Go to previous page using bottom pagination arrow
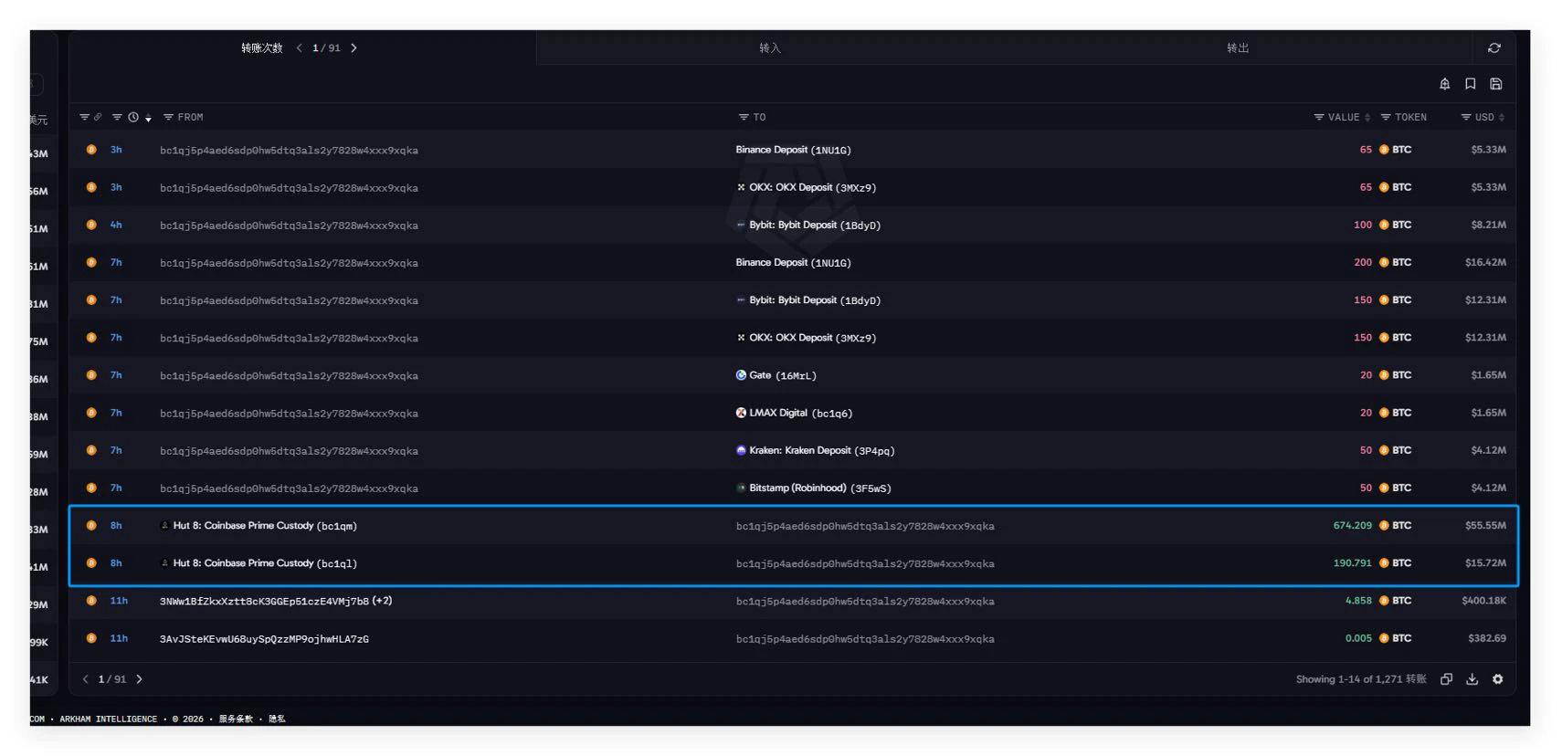The width and height of the screenshot is (1562, 756). pos(86,679)
